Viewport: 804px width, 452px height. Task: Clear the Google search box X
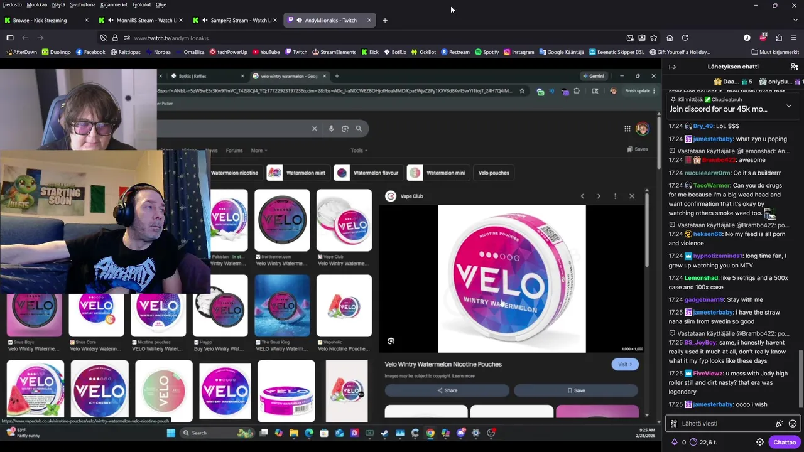(315, 129)
